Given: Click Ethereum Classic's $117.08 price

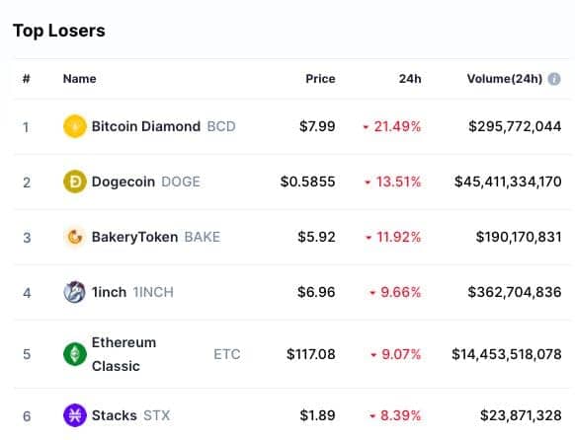Looking at the screenshot, I should [310, 354].
